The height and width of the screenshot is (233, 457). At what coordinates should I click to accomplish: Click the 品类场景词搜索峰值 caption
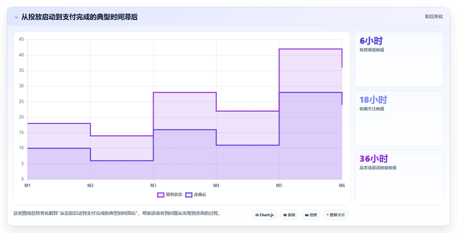[378, 168]
